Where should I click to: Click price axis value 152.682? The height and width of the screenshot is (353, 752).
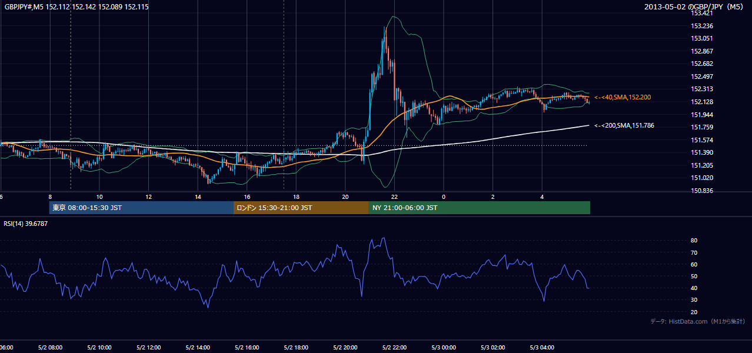pyautogui.click(x=702, y=64)
